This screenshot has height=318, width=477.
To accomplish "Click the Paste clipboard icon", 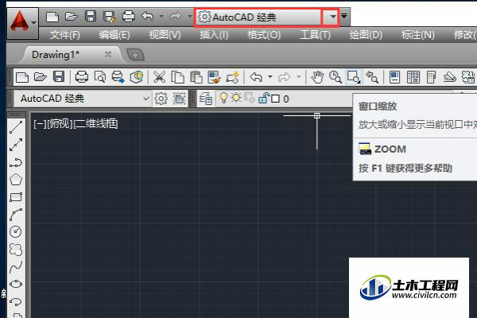I will [196, 77].
